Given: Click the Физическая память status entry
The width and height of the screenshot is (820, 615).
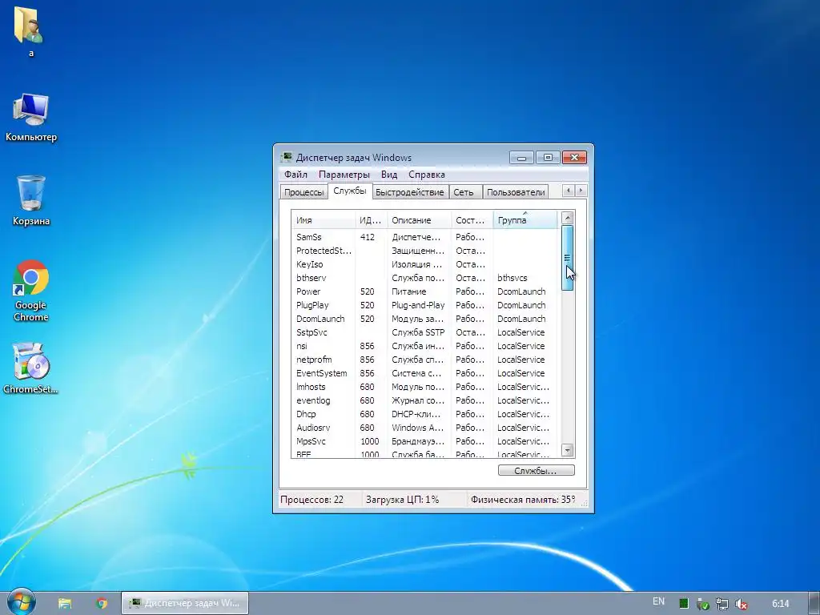Looking at the screenshot, I should click(x=522, y=500).
